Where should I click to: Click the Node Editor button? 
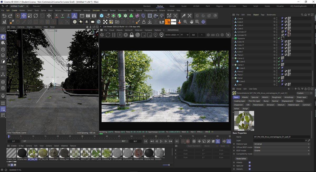241,159
